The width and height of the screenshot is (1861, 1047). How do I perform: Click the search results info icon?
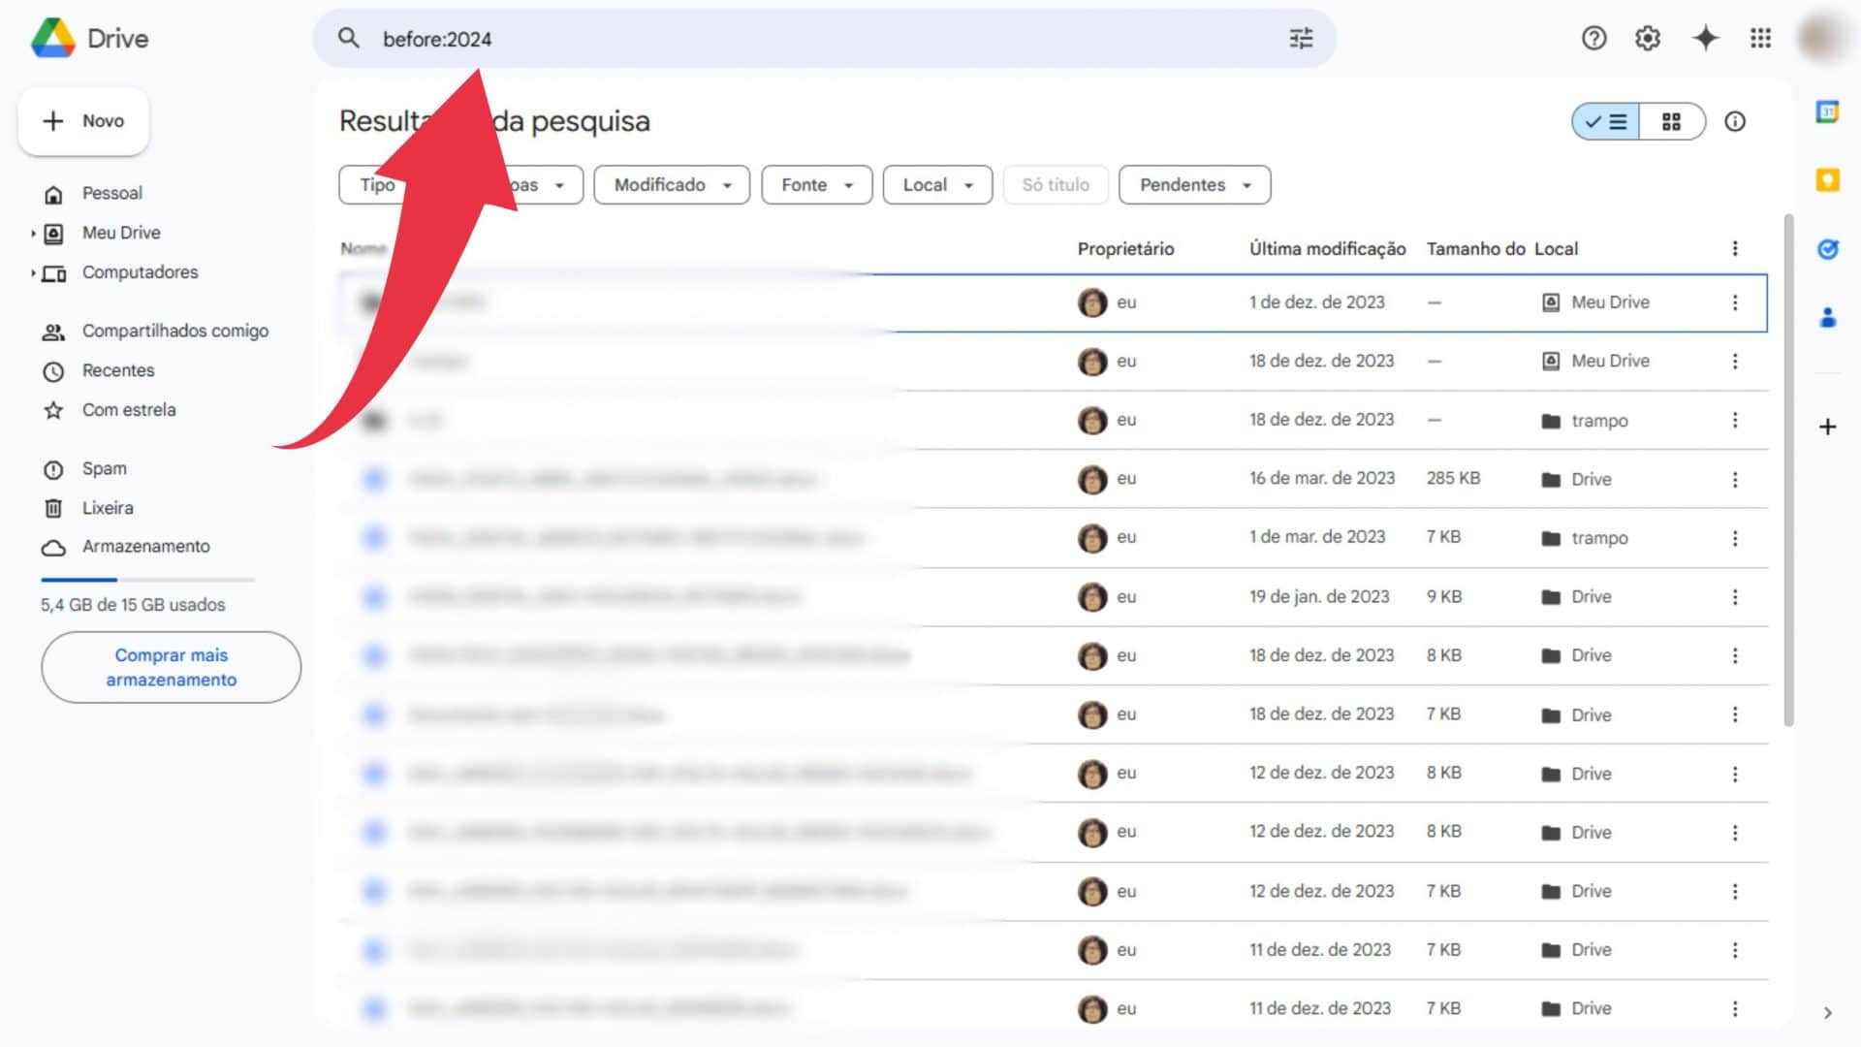(x=1735, y=121)
